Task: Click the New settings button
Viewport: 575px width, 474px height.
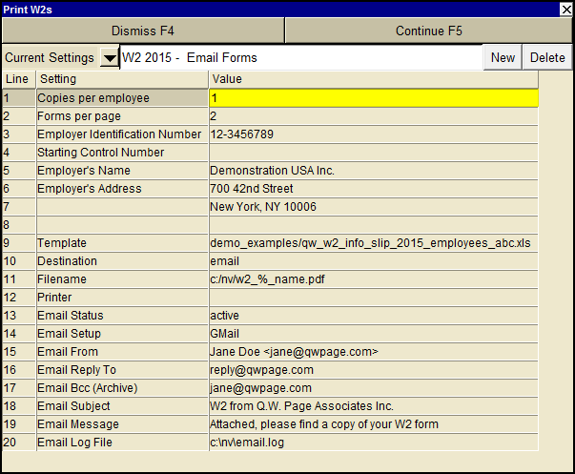Action: 503,58
